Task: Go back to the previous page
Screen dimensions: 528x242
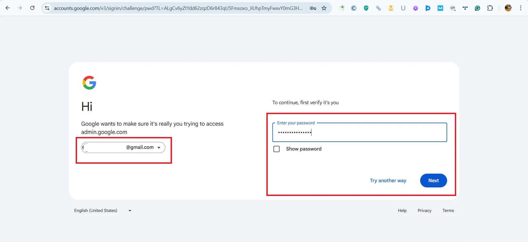Action: [8, 8]
